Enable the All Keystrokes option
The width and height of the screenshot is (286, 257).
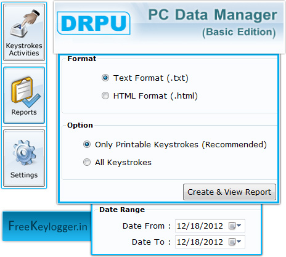pos(87,162)
